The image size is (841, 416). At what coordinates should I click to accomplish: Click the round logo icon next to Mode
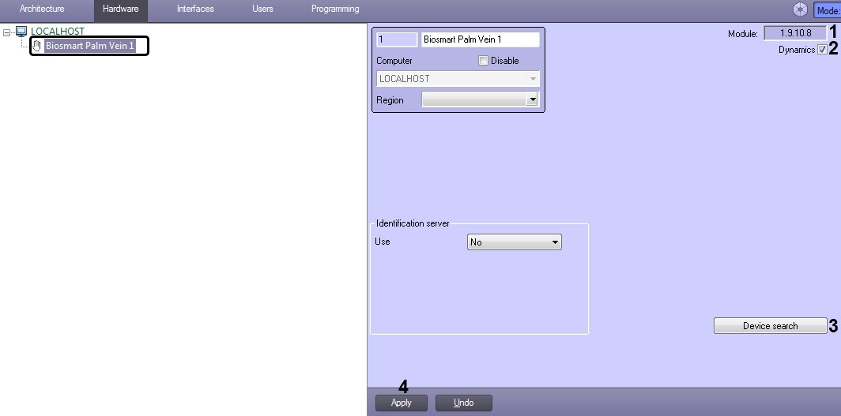click(x=800, y=9)
